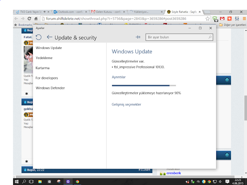Collapse the lower forum post with minus button
This screenshot has height=185, width=247.
pyautogui.click(x=227, y=155)
